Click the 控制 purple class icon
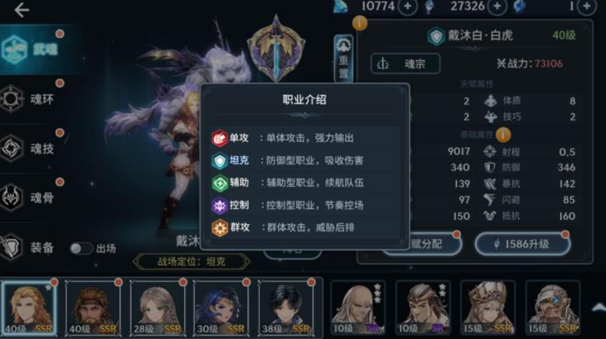Screen dimensions: 606x339 (220, 205)
